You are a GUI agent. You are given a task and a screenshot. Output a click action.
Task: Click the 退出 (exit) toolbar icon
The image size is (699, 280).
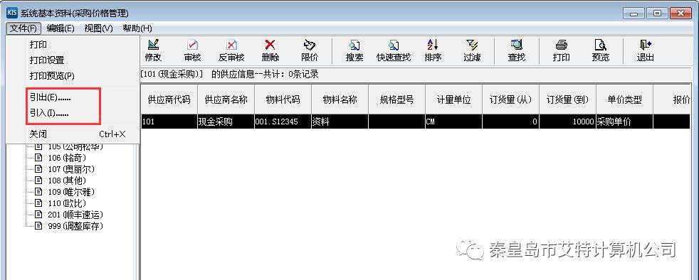coord(645,50)
